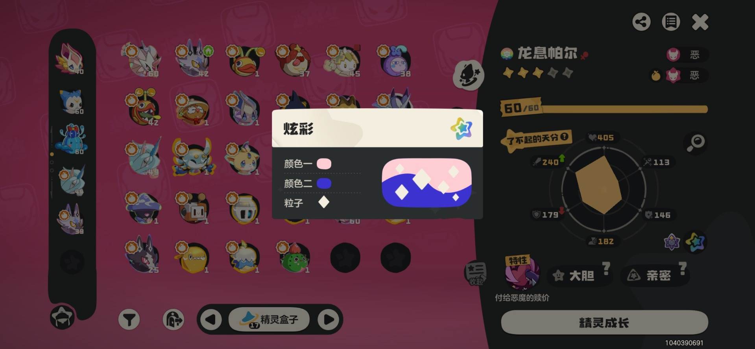The width and height of the screenshot is (755, 349).
Task: Open the list details icon
Action: [x=671, y=22]
